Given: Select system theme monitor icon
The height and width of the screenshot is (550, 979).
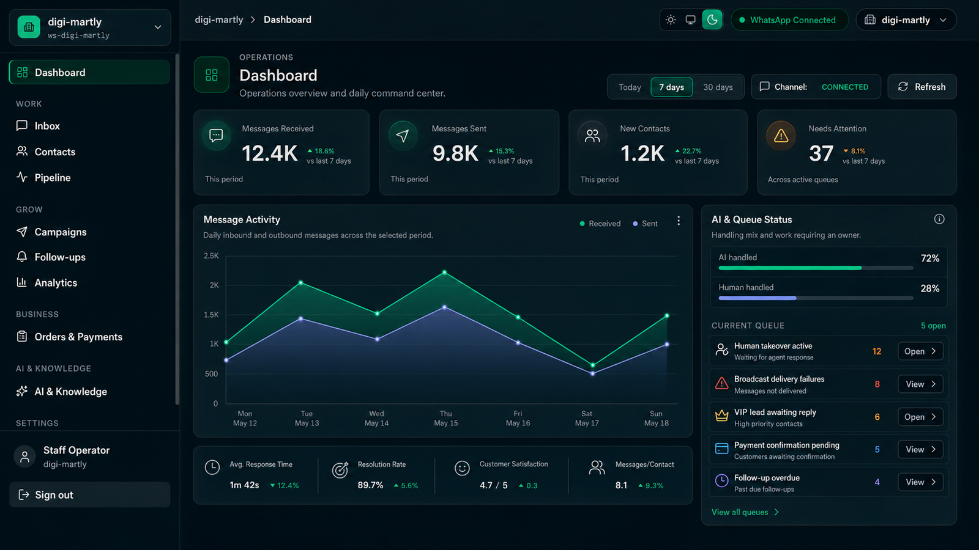Looking at the screenshot, I should pyautogui.click(x=690, y=20).
